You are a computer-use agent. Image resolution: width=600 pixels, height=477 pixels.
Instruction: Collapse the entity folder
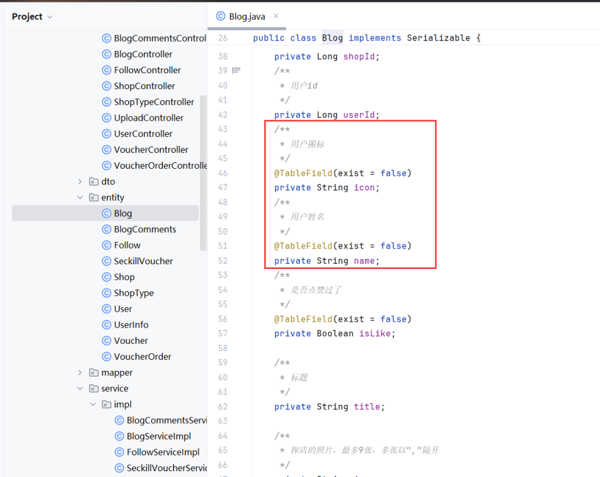(x=80, y=197)
